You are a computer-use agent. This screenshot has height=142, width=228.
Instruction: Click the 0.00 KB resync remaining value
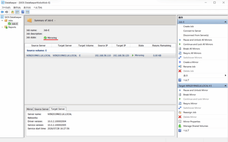(x=157, y=56)
